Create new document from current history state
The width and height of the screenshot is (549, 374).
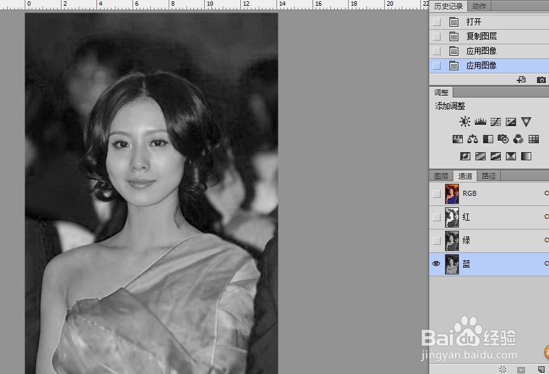(x=521, y=80)
